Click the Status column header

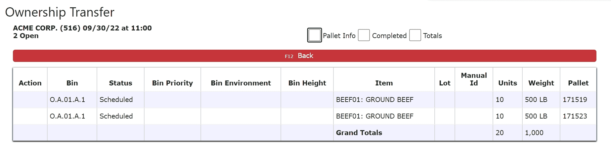120,83
